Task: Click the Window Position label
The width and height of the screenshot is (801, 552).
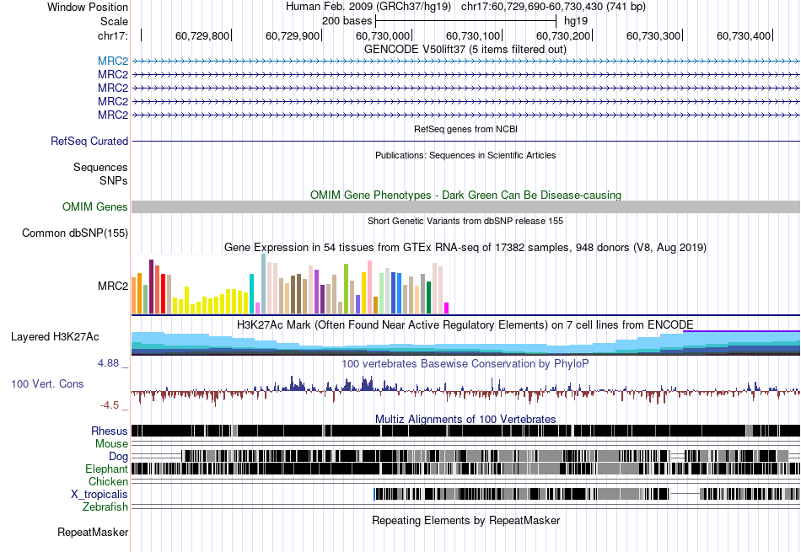Action: 88,7
